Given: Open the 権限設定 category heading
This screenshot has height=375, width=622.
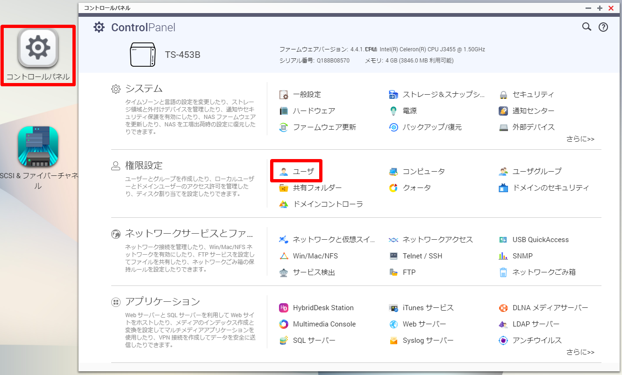Looking at the screenshot, I should [144, 166].
